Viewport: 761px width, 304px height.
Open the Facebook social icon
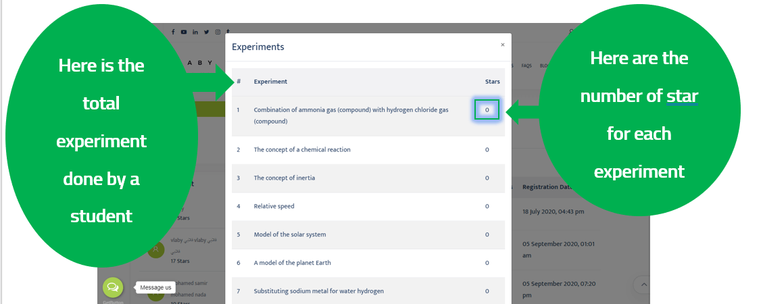[173, 32]
